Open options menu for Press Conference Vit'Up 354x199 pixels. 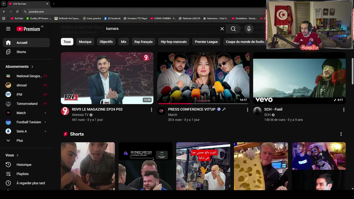pos(248,110)
